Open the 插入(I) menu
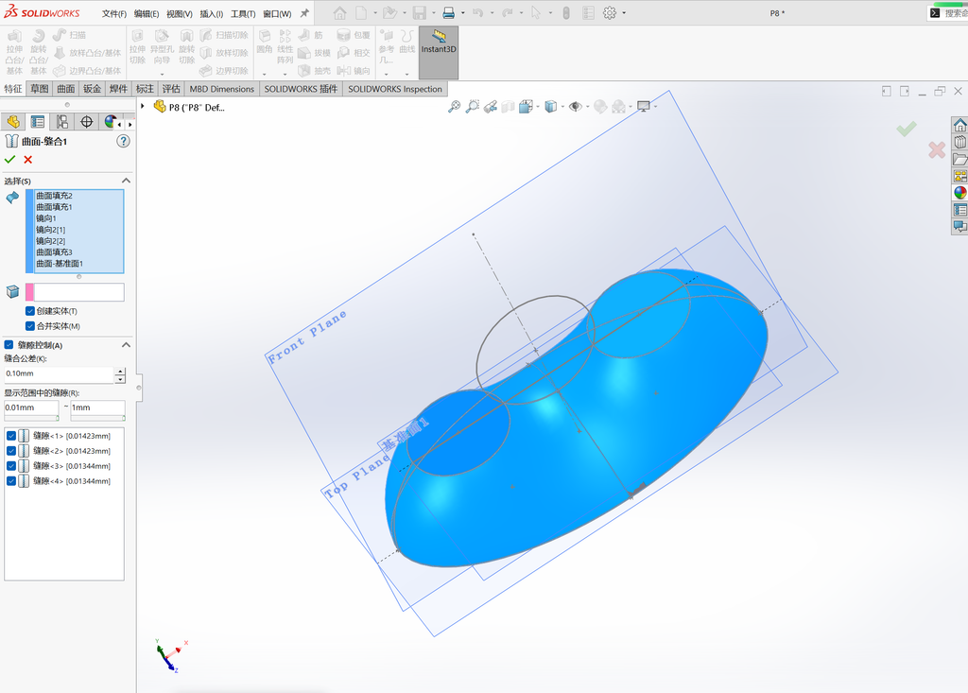Image resolution: width=968 pixels, height=693 pixels. pos(211,13)
